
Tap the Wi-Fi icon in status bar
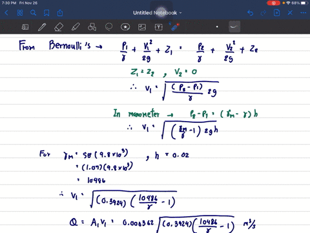[288, 3]
